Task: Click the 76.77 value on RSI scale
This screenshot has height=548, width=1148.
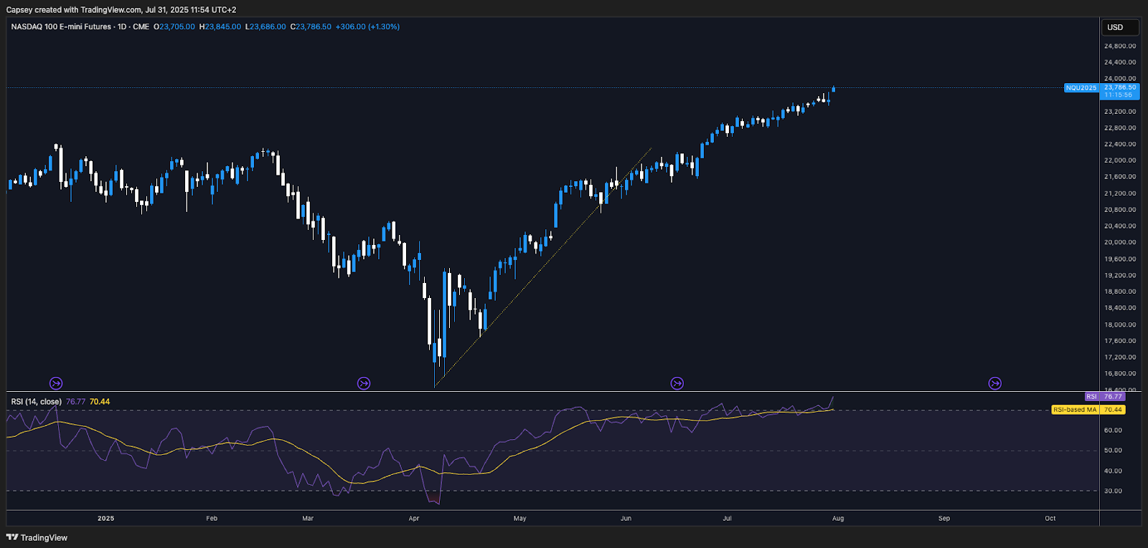Action: 1113,396
